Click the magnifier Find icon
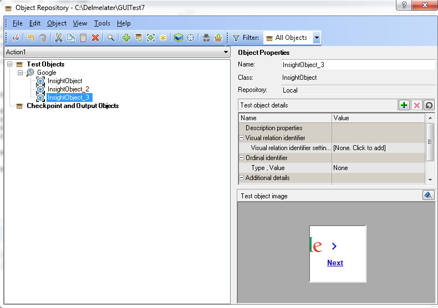The width and height of the screenshot is (438, 308). [x=111, y=38]
